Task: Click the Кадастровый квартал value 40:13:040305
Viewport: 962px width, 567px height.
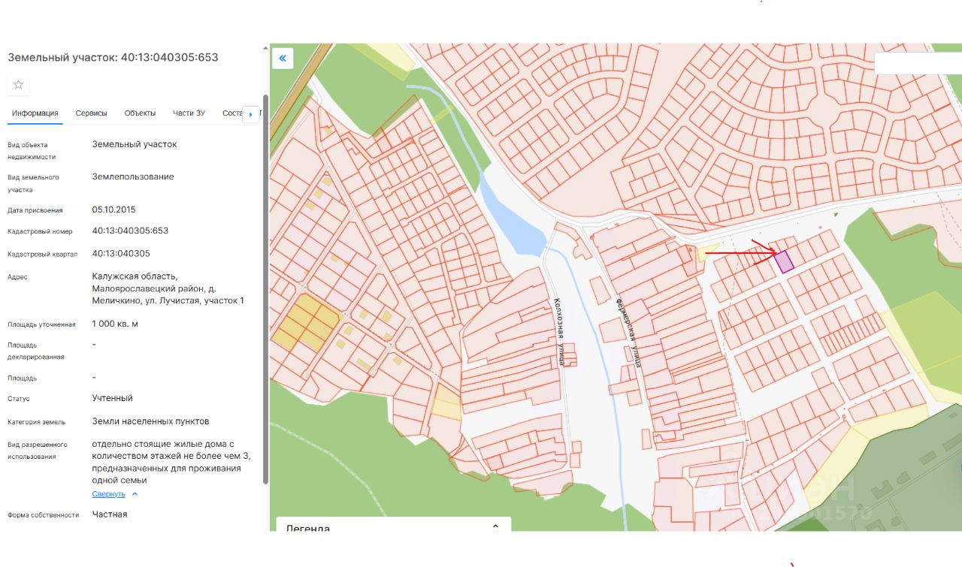Action: (121, 254)
